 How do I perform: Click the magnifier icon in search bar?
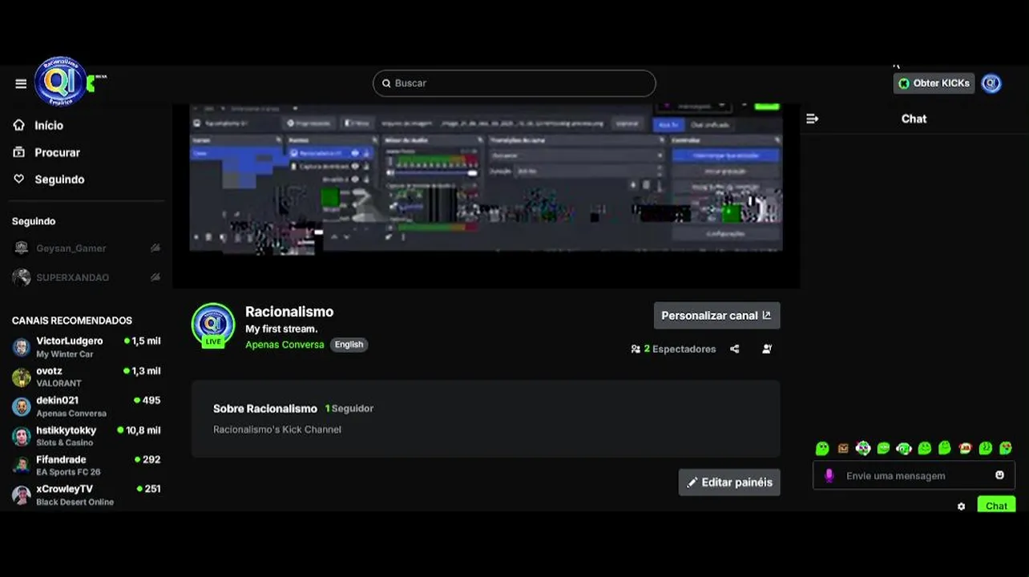(386, 83)
